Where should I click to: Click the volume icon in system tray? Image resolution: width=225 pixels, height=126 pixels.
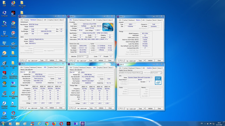[208, 124]
